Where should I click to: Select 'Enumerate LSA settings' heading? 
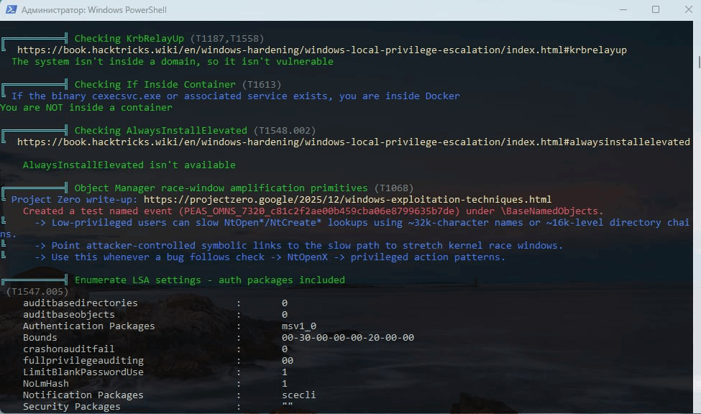click(x=210, y=280)
